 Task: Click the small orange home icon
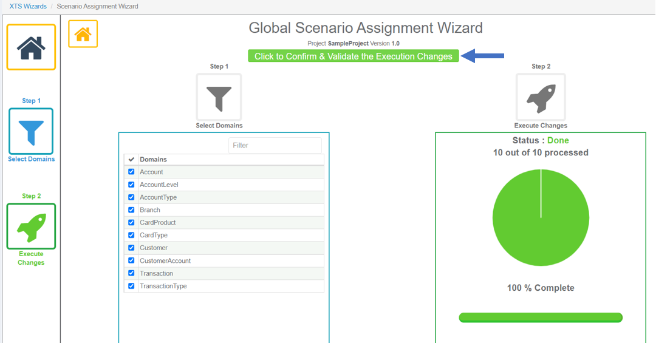[83, 34]
